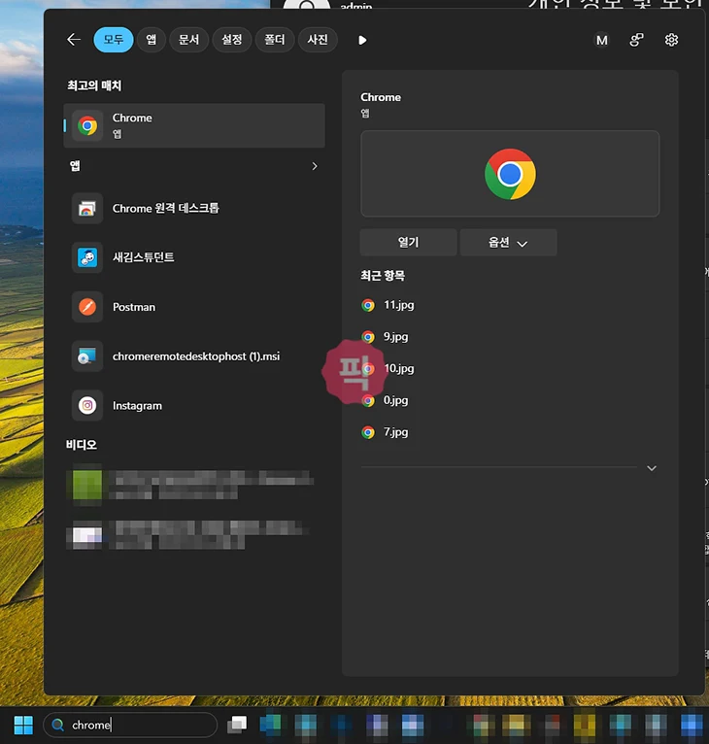The width and height of the screenshot is (709, 744).
Task: Click the taskbar search field containing chrome
Action: [130, 725]
